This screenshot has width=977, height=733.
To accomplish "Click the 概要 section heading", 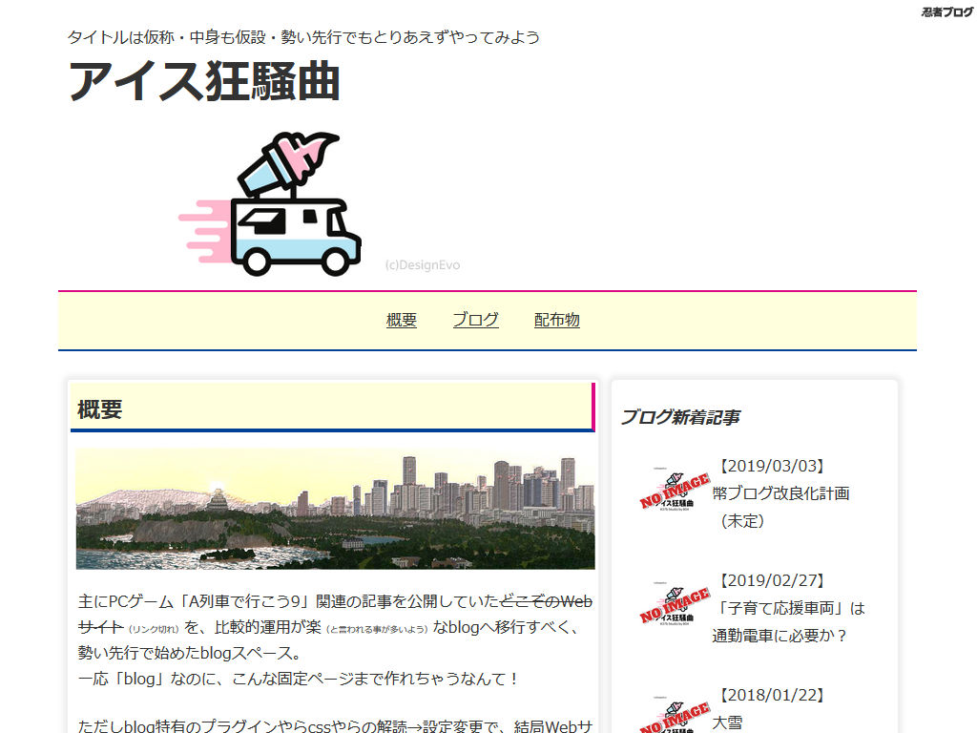I will [99, 409].
